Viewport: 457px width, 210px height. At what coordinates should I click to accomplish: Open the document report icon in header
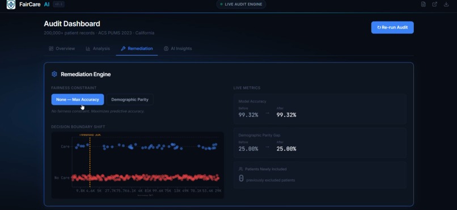tap(423, 5)
